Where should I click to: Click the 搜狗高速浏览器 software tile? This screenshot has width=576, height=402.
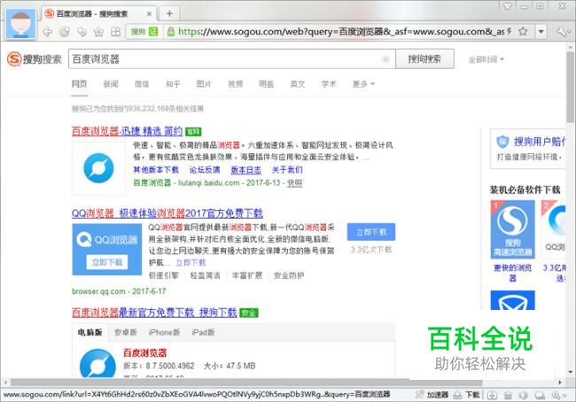click(512, 229)
